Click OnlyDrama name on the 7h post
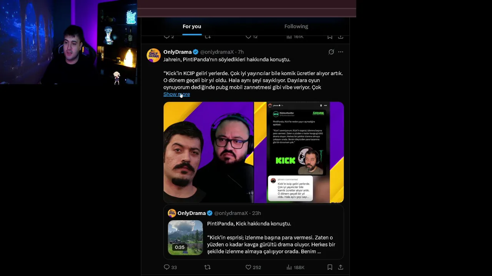Viewport: 492px width, 276px height. click(177, 52)
